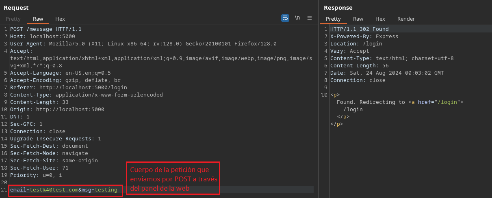Toggle line wrapping icon in Request panel
Screen dimensions: 492x198
285,18
